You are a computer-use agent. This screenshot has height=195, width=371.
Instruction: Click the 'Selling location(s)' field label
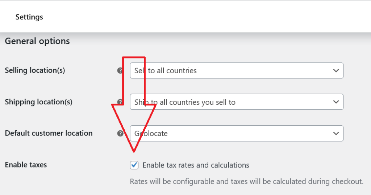coord(35,70)
